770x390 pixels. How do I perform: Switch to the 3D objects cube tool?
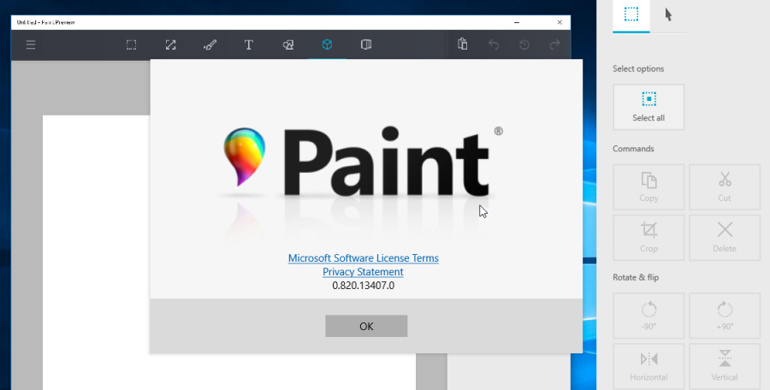(x=327, y=44)
